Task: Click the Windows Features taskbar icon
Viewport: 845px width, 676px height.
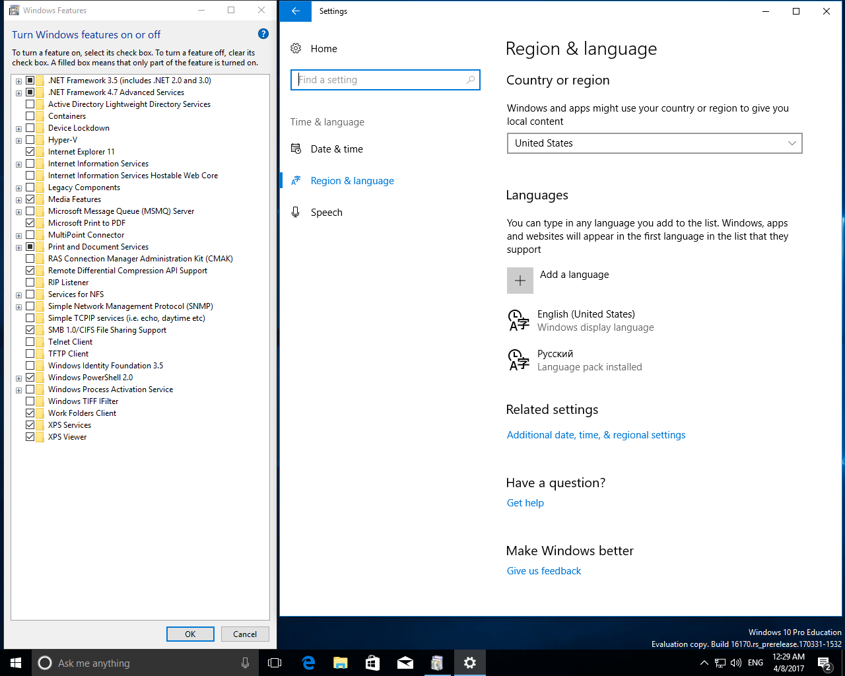Action: point(437,663)
